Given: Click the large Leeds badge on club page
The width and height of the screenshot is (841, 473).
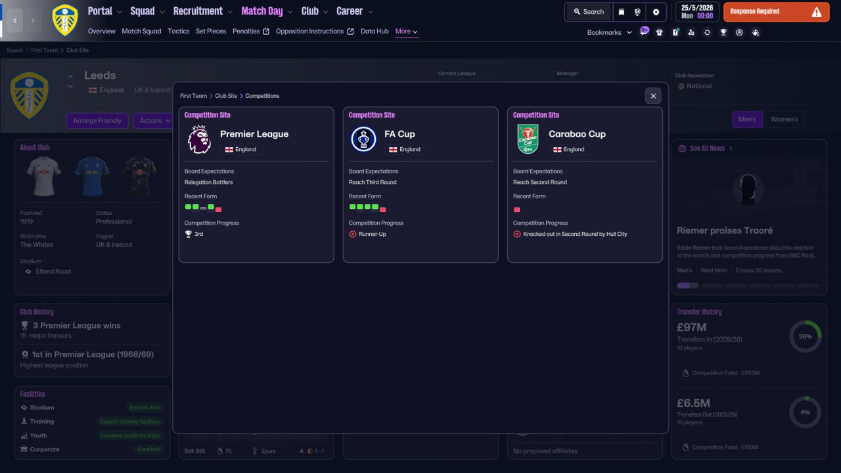Looking at the screenshot, I should click(x=29, y=95).
